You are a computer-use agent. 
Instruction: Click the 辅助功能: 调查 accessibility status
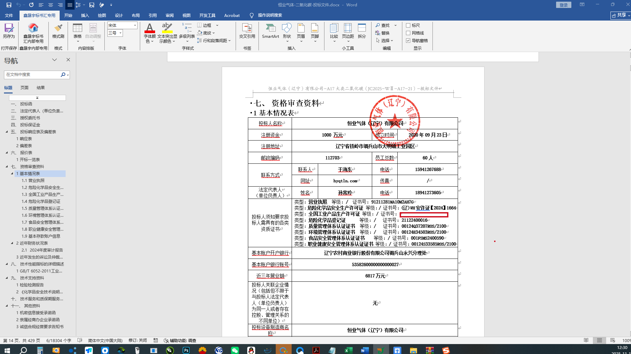click(180, 340)
